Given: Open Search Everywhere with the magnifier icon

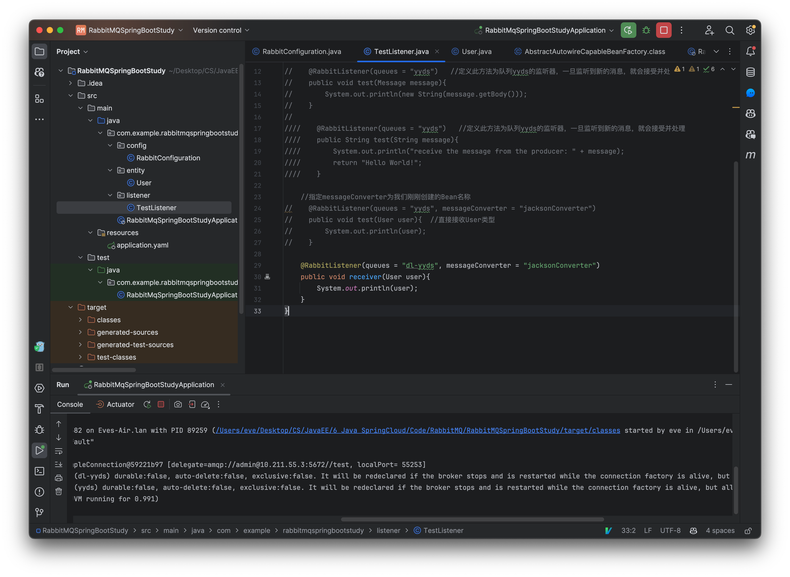Looking at the screenshot, I should (x=730, y=30).
